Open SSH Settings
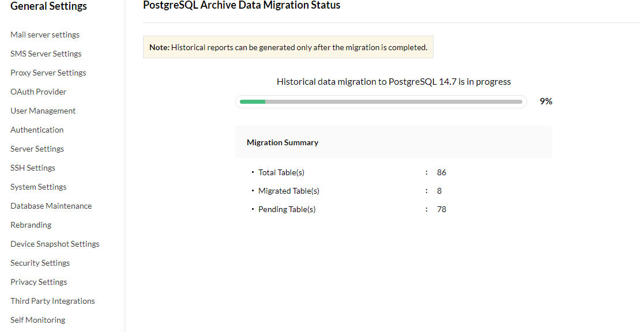Viewport: 640px width, 332px height. [33, 168]
